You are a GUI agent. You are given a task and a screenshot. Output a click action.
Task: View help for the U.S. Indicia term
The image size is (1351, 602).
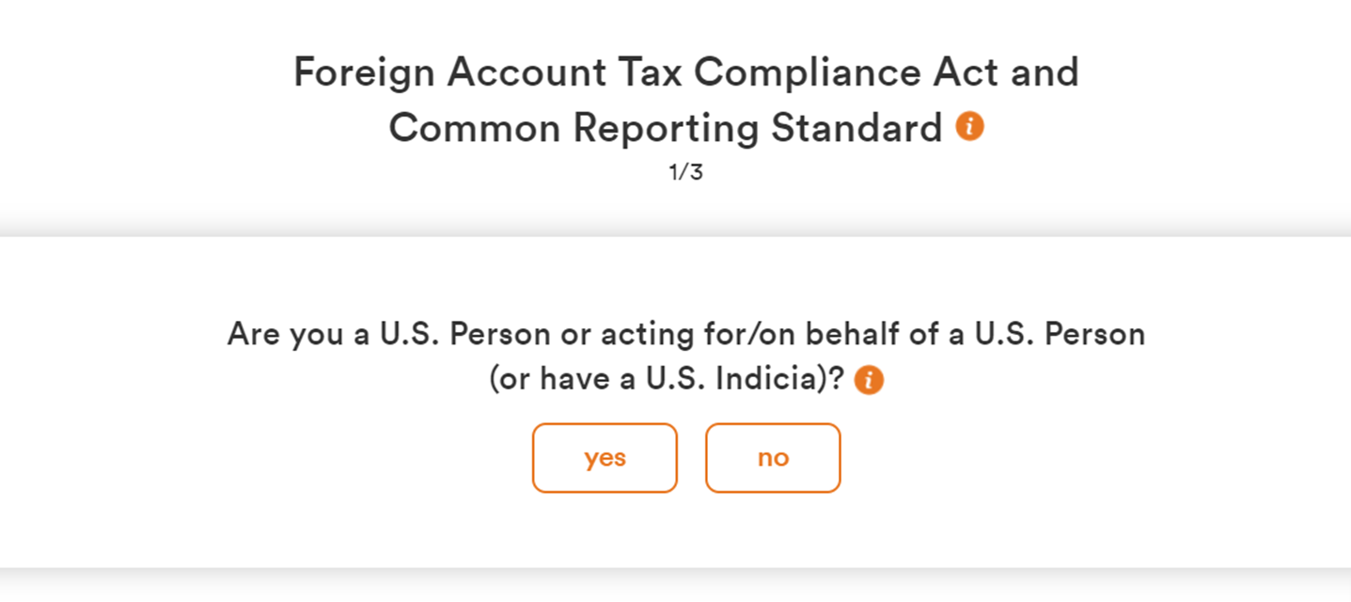click(869, 381)
